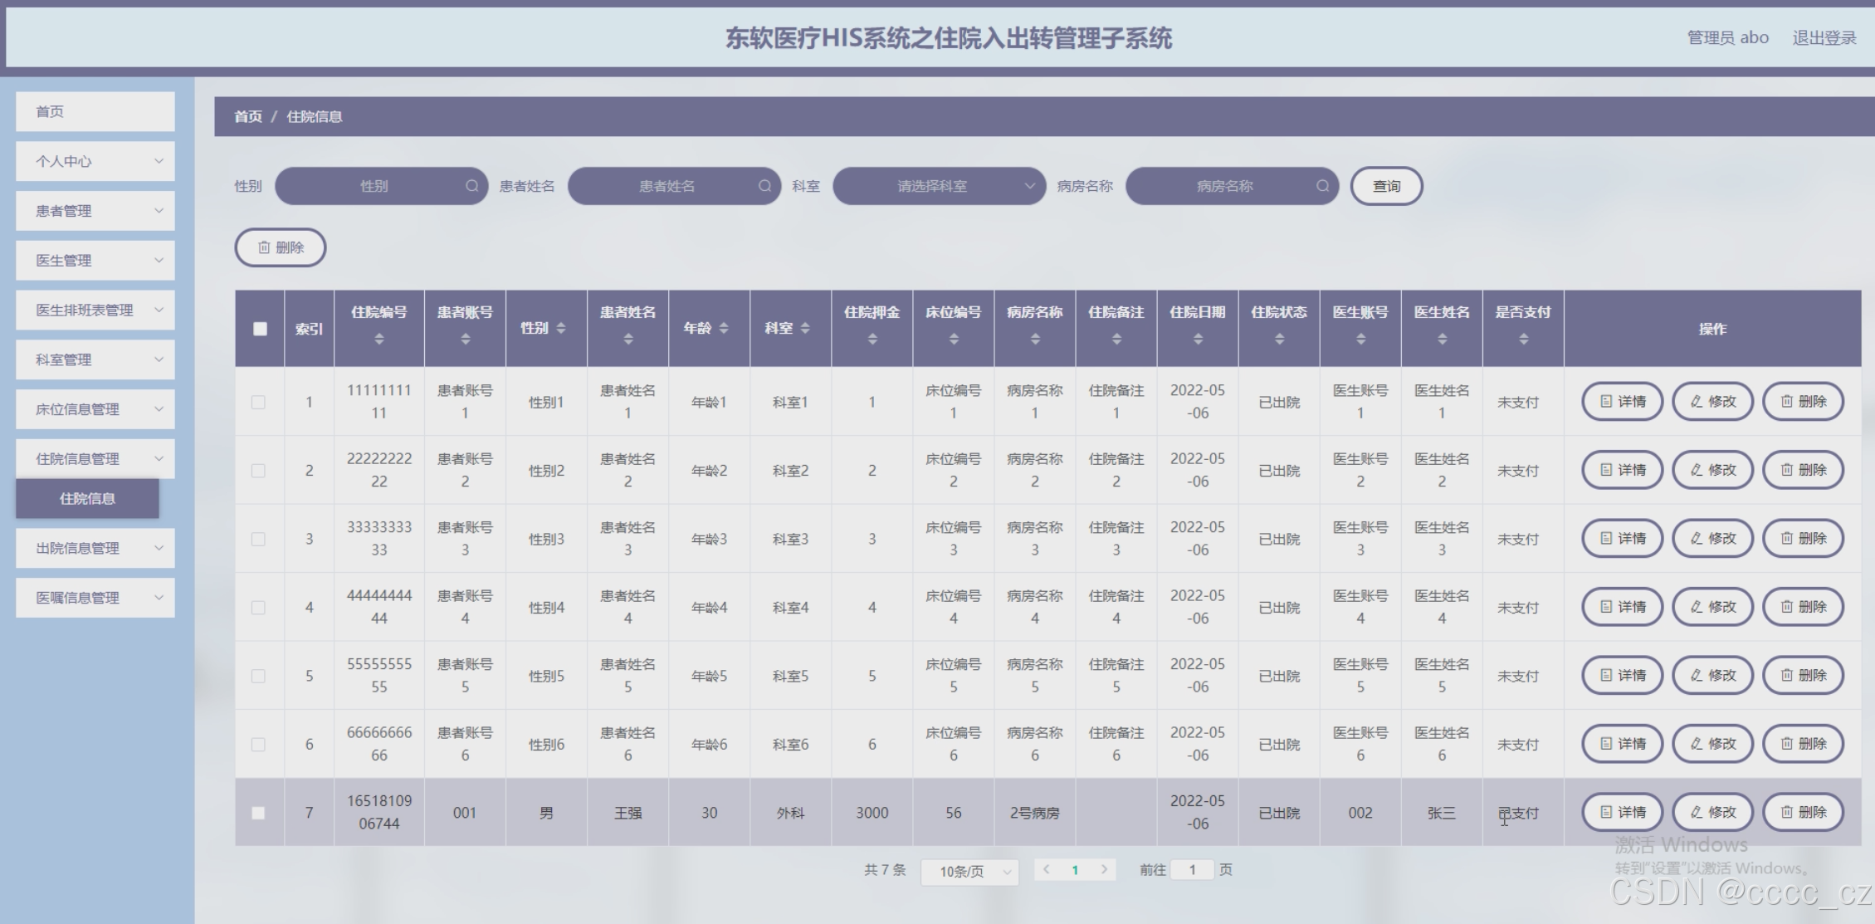Open 住院信息 submenu item

tap(87, 498)
